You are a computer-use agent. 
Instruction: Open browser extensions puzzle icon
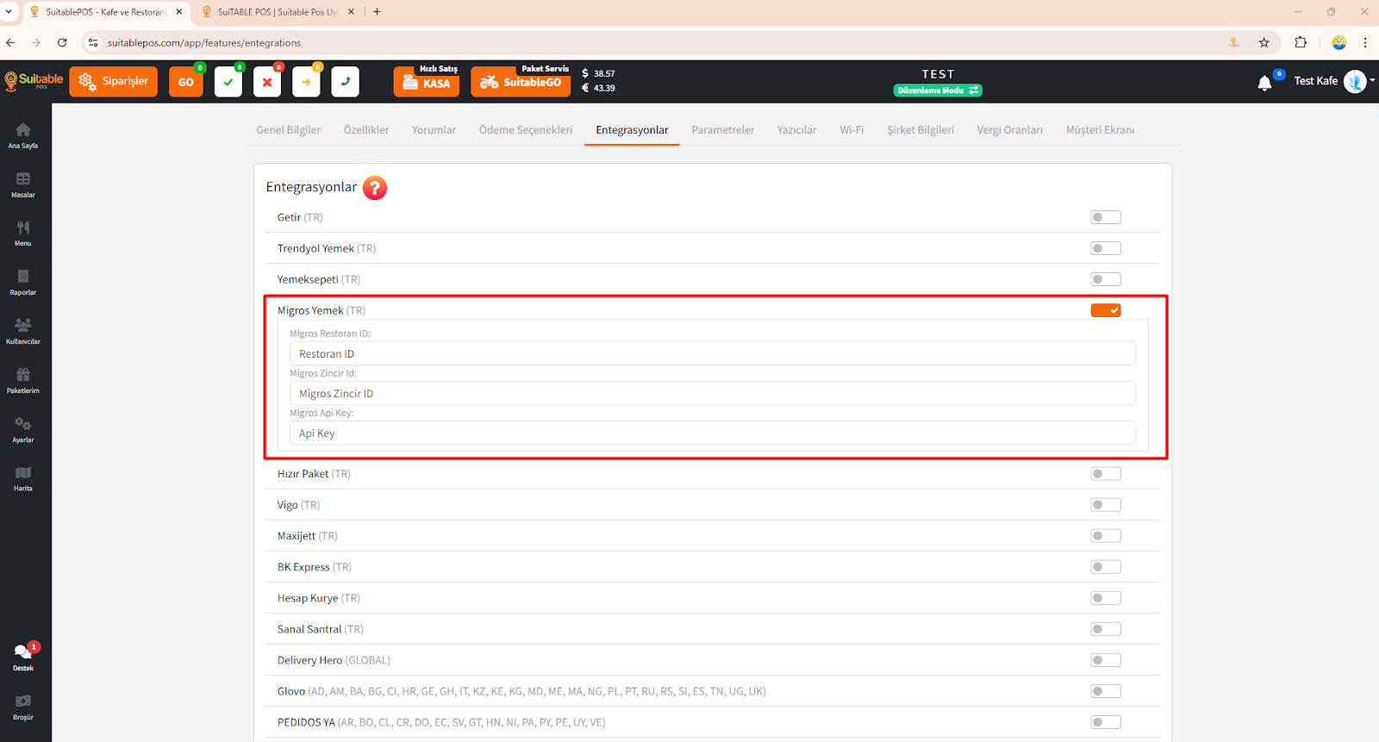[1301, 42]
